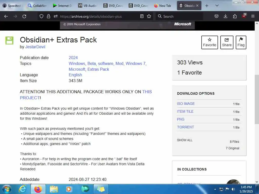Open the Windows topic link
Screen dimensions: 259x194
tap(77, 63)
